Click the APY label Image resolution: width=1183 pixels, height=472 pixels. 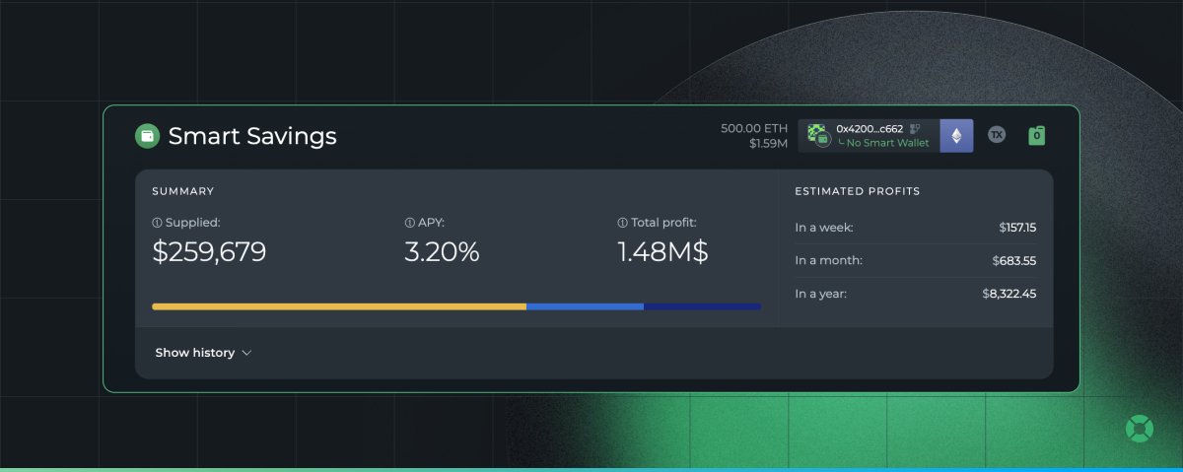pos(431,223)
